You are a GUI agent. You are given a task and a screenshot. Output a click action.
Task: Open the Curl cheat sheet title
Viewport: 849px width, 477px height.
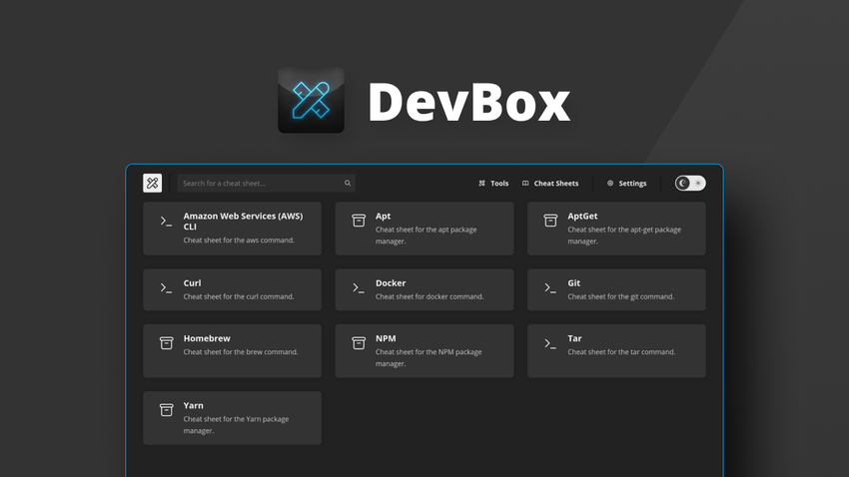(192, 282)
